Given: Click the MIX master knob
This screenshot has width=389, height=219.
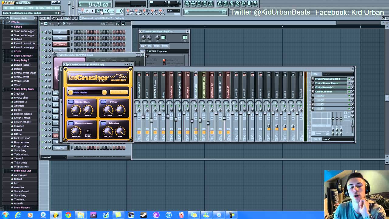Looking at the screenshot, I should click(x=120, y=131).
